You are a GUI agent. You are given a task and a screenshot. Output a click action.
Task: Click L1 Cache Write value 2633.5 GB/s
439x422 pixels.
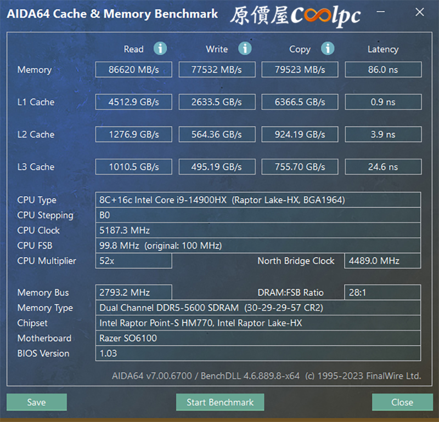(217, 102)
